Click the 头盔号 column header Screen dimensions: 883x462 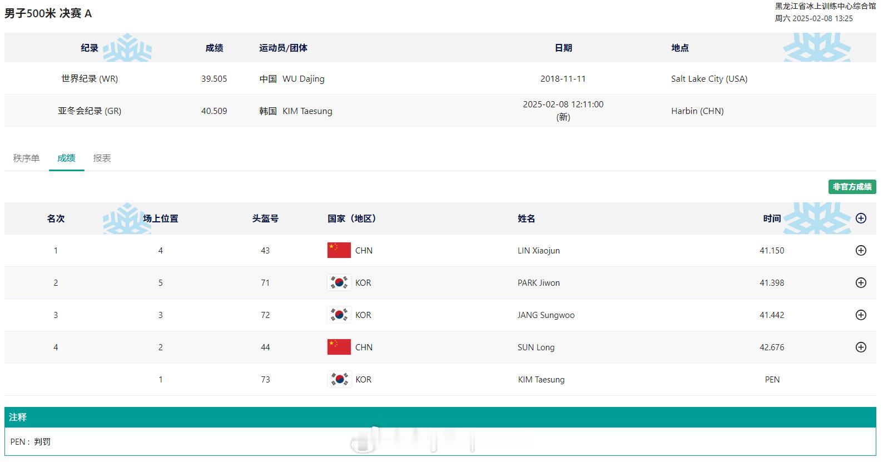coord(265,219)
